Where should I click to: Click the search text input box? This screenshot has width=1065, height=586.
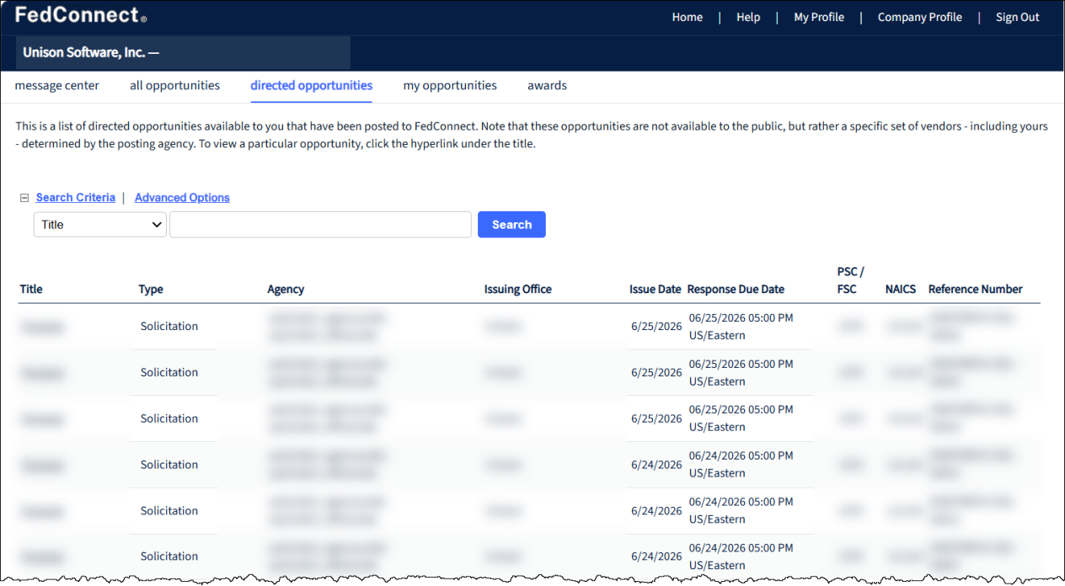(320, 225)
